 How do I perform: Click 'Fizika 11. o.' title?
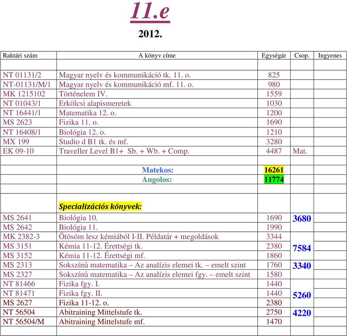point(78,122)
